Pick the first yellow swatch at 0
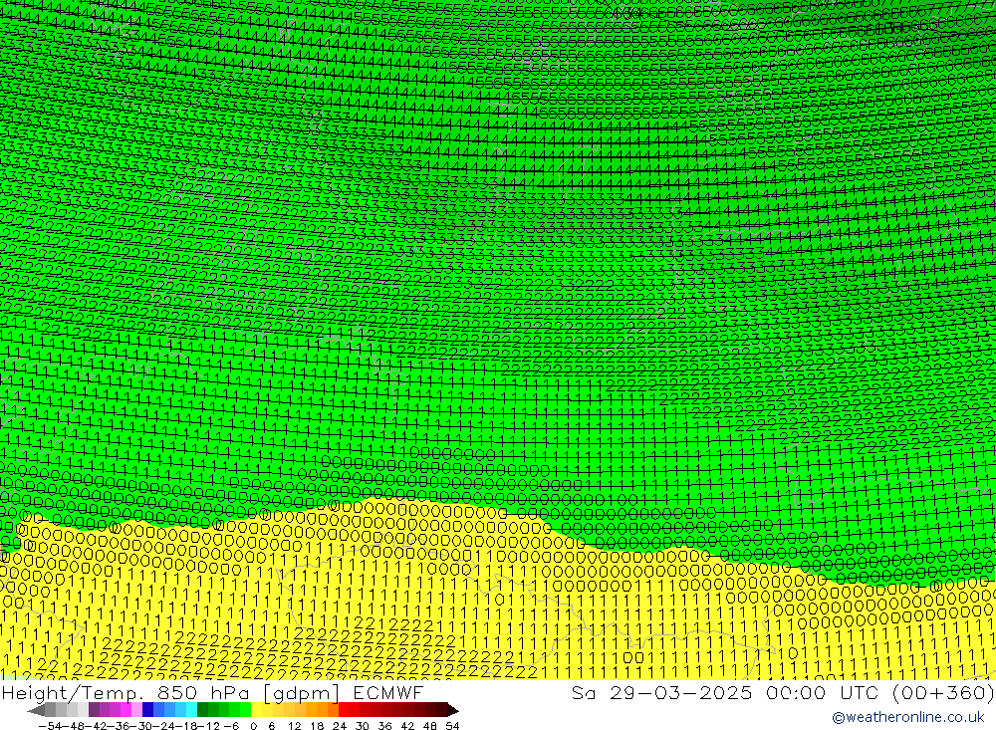 pyautogui.click(x=257, y=710)
